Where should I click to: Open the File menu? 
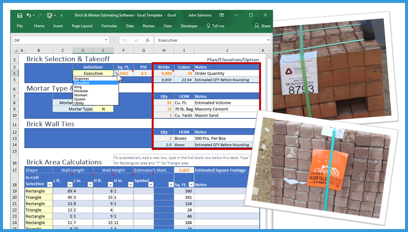click(20, 26)
